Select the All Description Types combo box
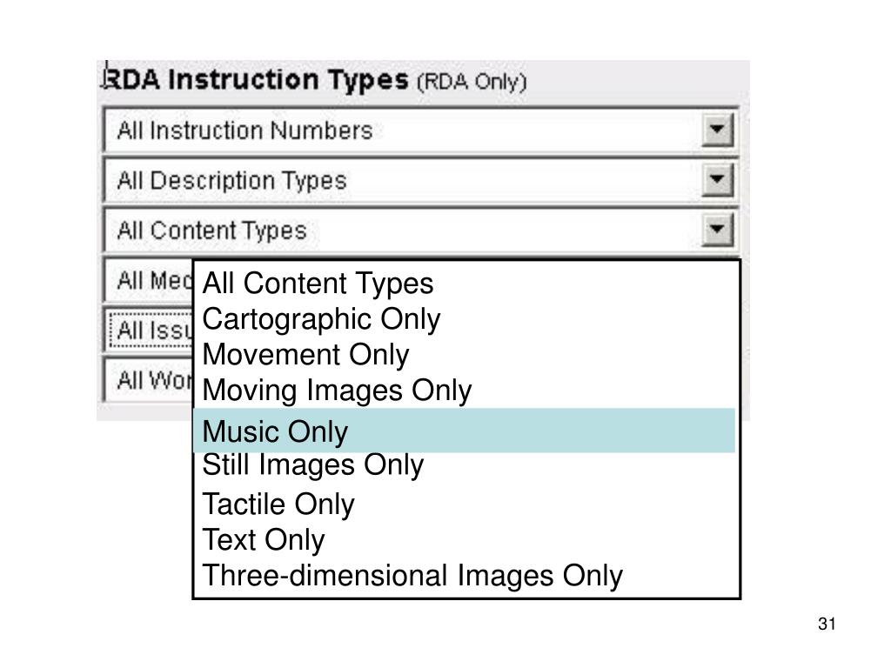The image size is (891, 668). pos(421,180)
